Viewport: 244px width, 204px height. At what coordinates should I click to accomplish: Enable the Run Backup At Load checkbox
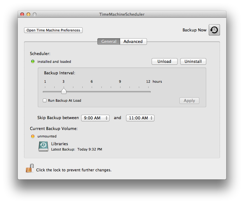click(45, 100)
